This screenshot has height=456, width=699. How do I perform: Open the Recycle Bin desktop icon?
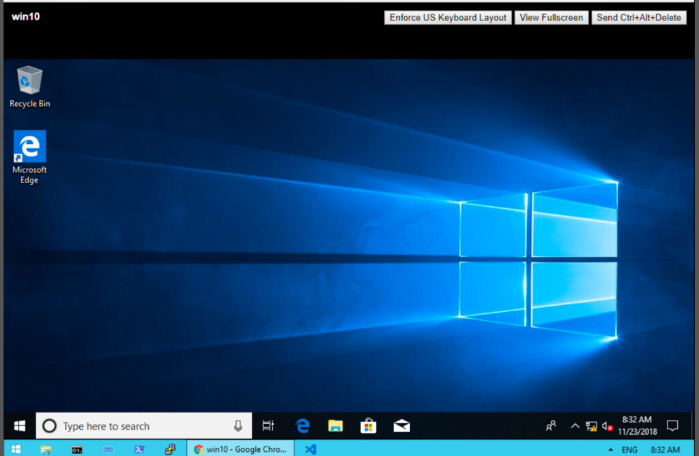[x=29, y=87]
